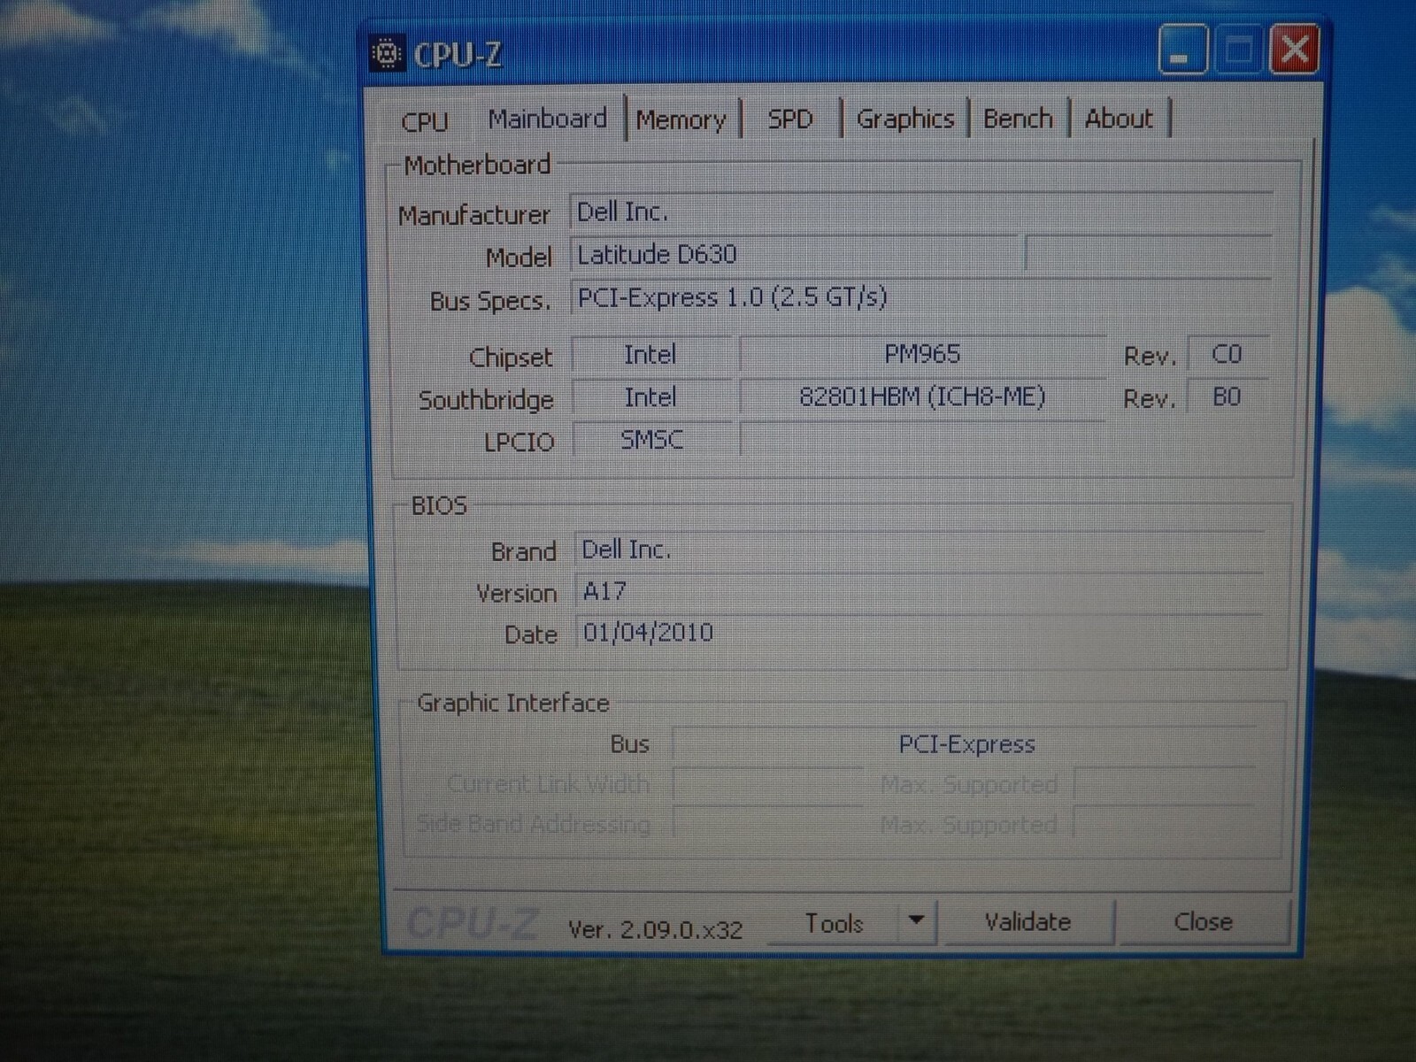Click the BIOS Version A17 field

click(920, 590)
